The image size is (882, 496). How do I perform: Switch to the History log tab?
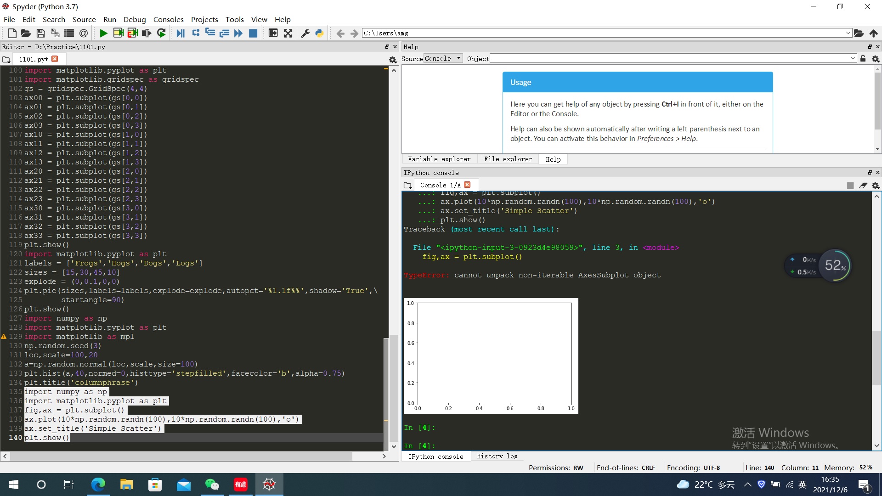(x=497, y=456)
